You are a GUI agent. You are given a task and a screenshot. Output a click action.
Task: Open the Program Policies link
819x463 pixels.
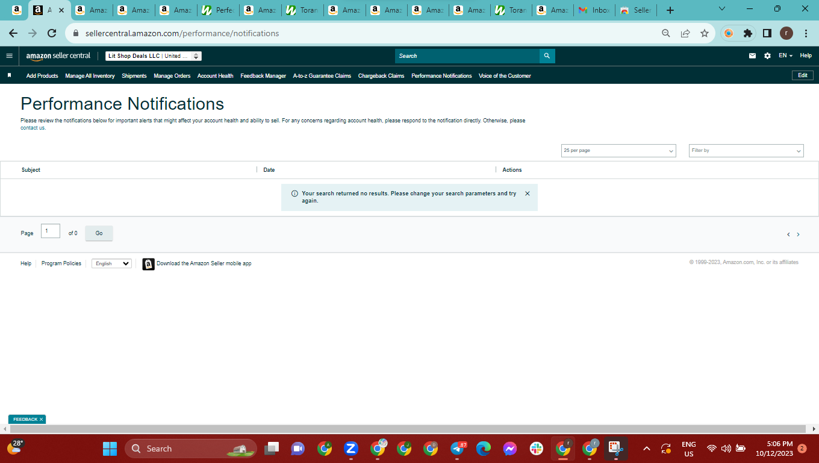coord(61,263)
